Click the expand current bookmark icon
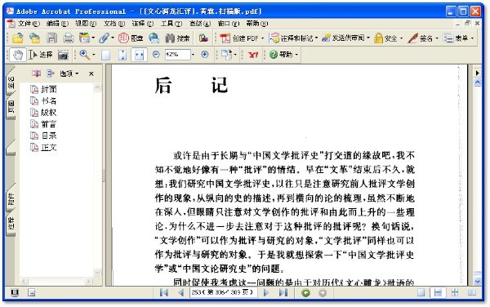 [x=50, y=73]
